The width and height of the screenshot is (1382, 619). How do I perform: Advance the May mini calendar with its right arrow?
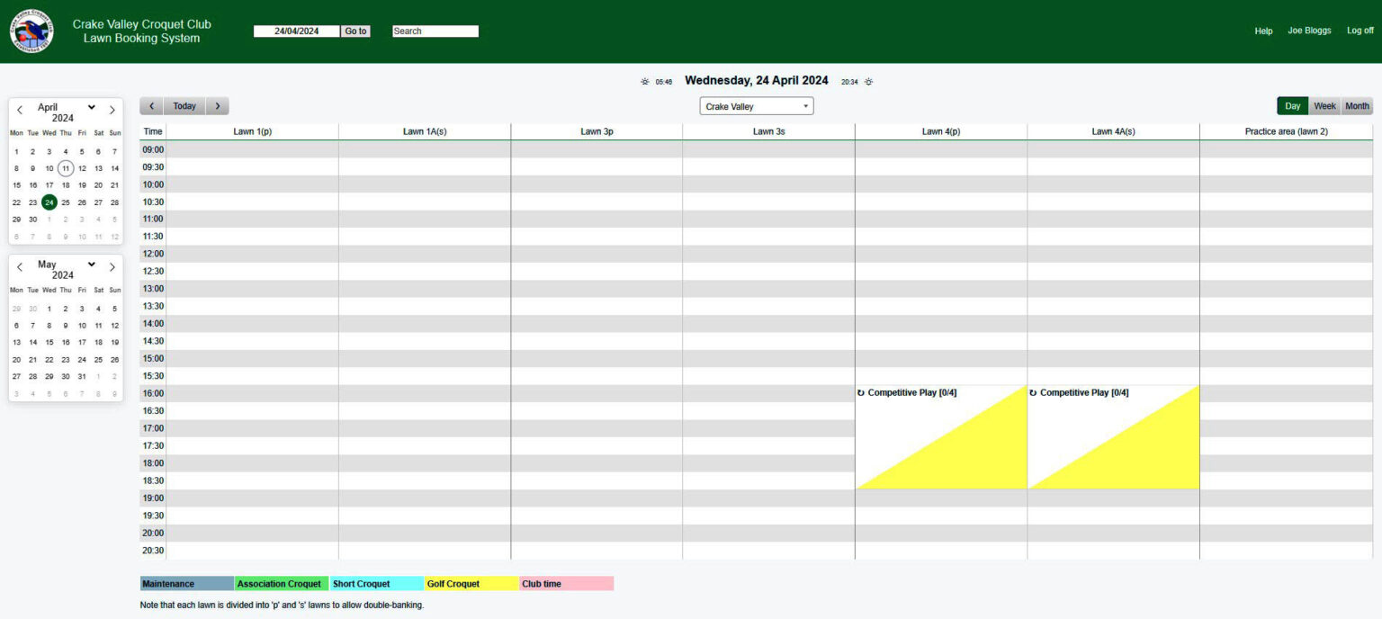pyautogui.click(x=112, y=266)
